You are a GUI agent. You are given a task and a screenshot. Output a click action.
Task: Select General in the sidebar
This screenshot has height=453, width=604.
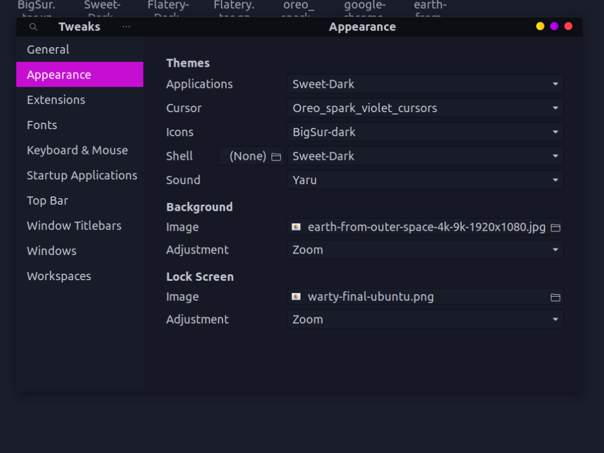tap(80, 50)
